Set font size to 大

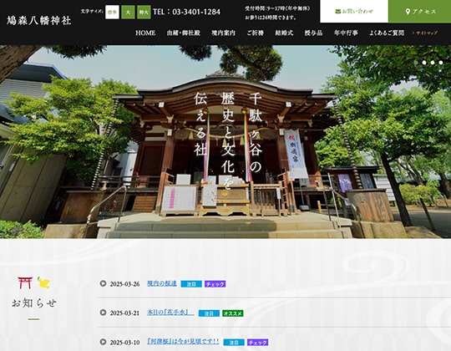click(x=128, y=12)
